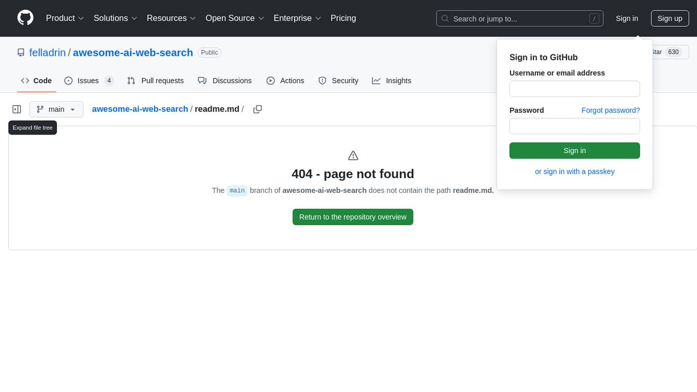Click the main branch label in the error message
The width and height of the screenshot is (697, 392).
coord(237,190)
